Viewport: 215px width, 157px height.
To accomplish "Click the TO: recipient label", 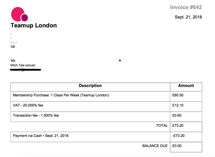I will click(x=13, y=61).
